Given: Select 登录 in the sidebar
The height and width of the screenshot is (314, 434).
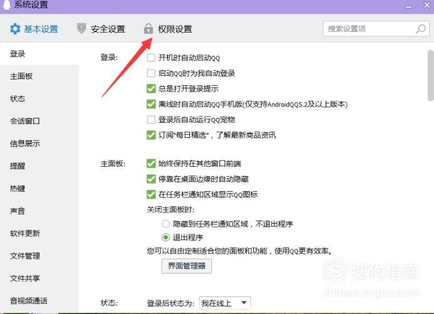Looking at the screenshot, I should click(x=40, y=54).
